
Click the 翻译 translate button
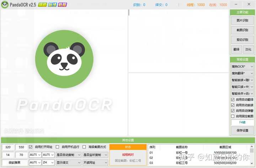[x=236, y=49]
